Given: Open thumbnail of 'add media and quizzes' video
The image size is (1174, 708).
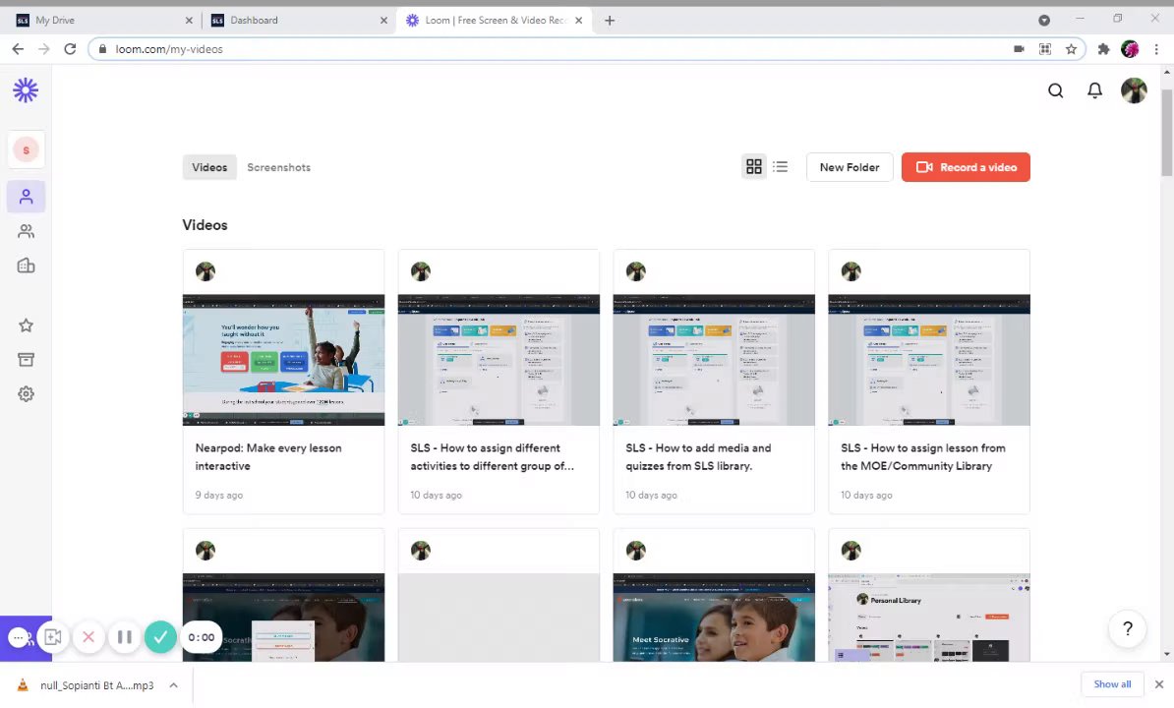Looking at the screenshot, I should tap(714, 359).
